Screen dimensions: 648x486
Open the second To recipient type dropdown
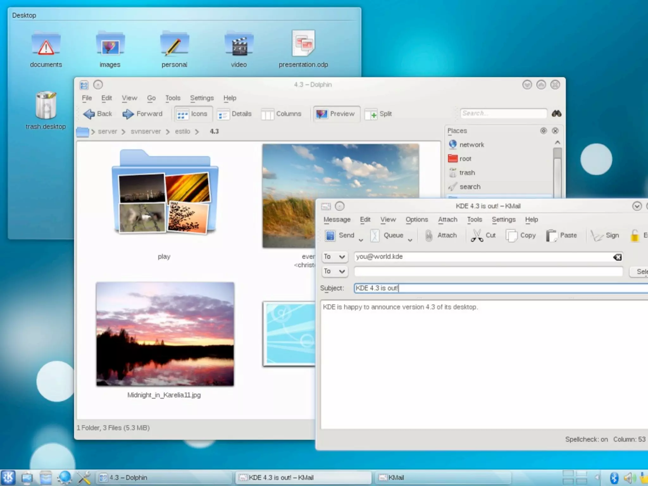click(x=334, y=271)
